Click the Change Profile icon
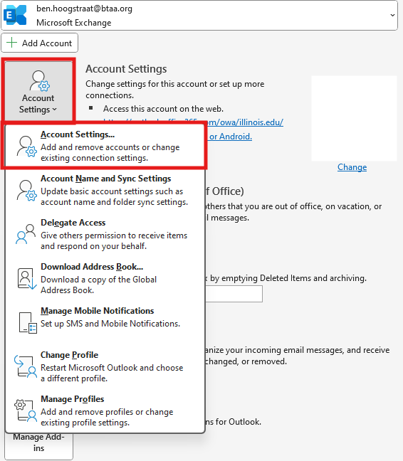 [x=26, y=366]
